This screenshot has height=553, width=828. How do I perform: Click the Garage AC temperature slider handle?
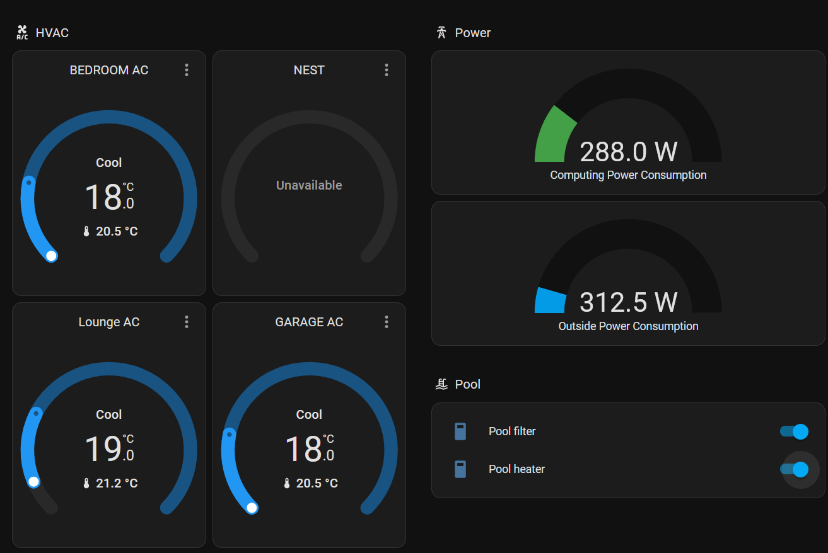(252, 508)
